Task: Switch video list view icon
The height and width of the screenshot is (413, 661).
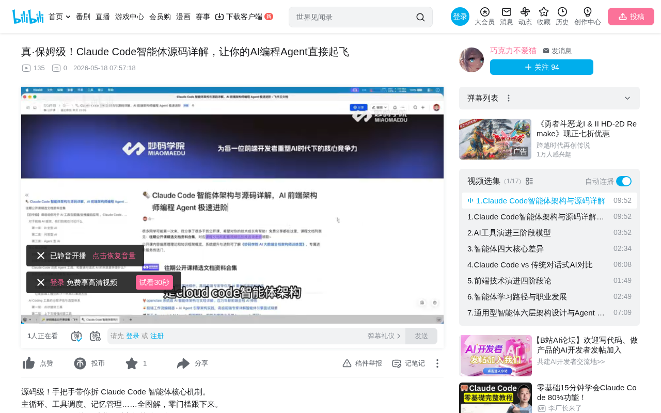Action: (x=529, y=181)
